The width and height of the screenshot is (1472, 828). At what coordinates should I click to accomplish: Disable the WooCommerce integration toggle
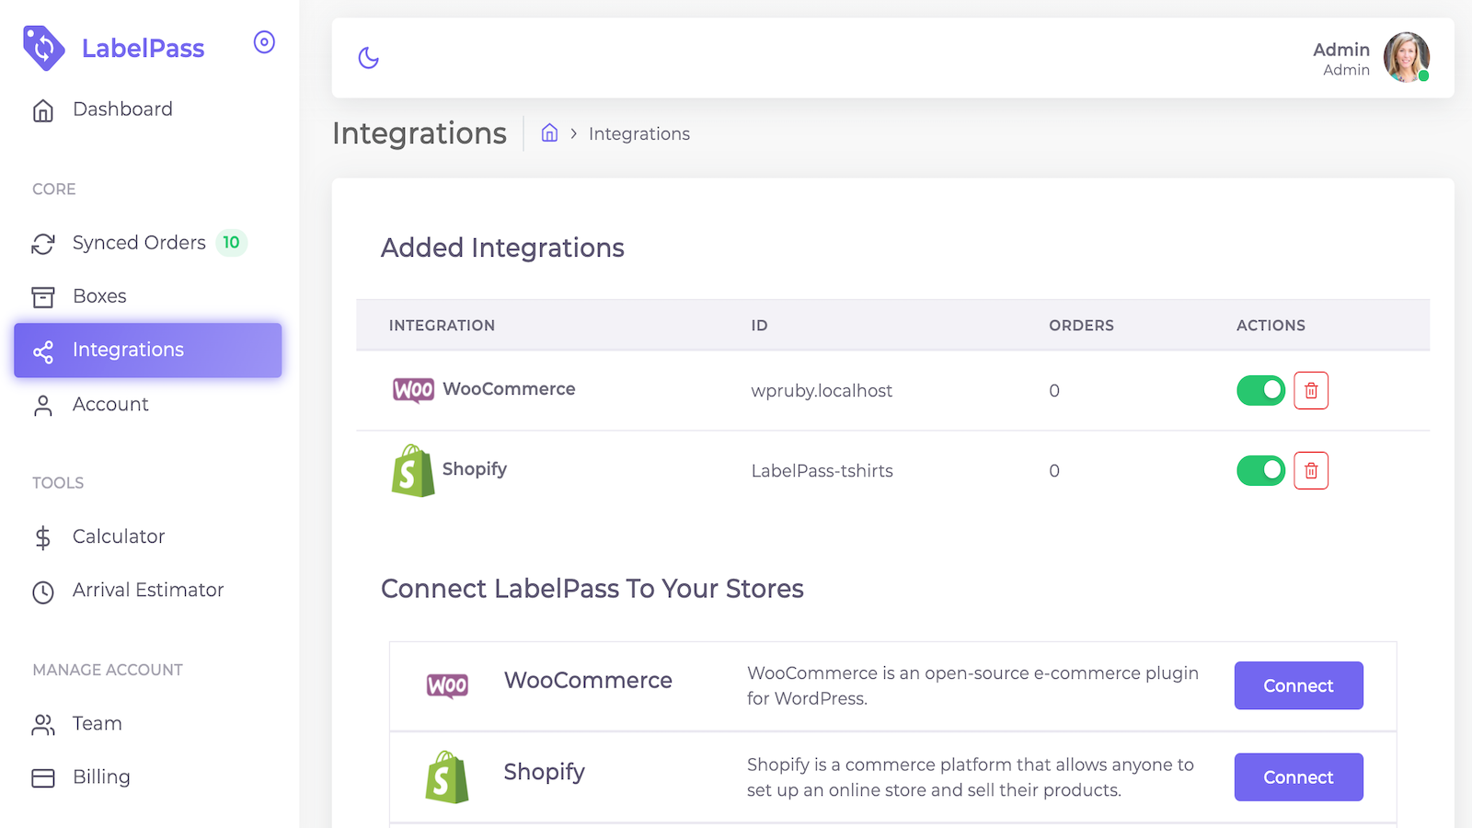[1260, 390]
